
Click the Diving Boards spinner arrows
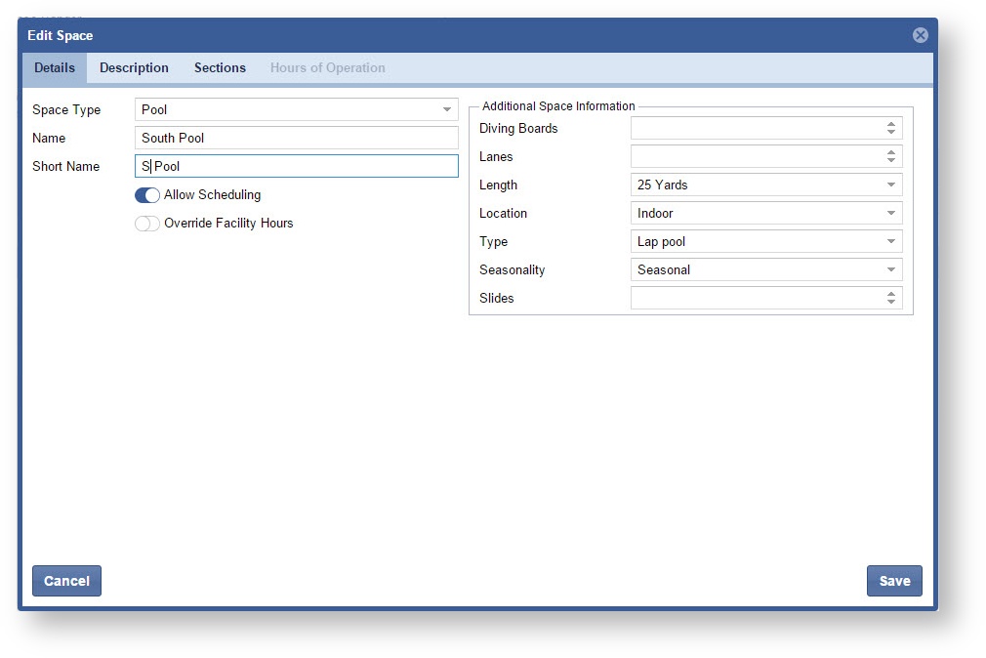(x=891, y=128)
